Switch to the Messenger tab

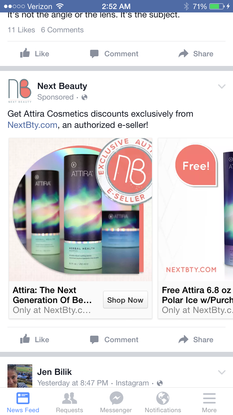click(116, 402)
